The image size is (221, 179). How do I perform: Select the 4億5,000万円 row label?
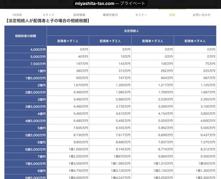point(25,121)
